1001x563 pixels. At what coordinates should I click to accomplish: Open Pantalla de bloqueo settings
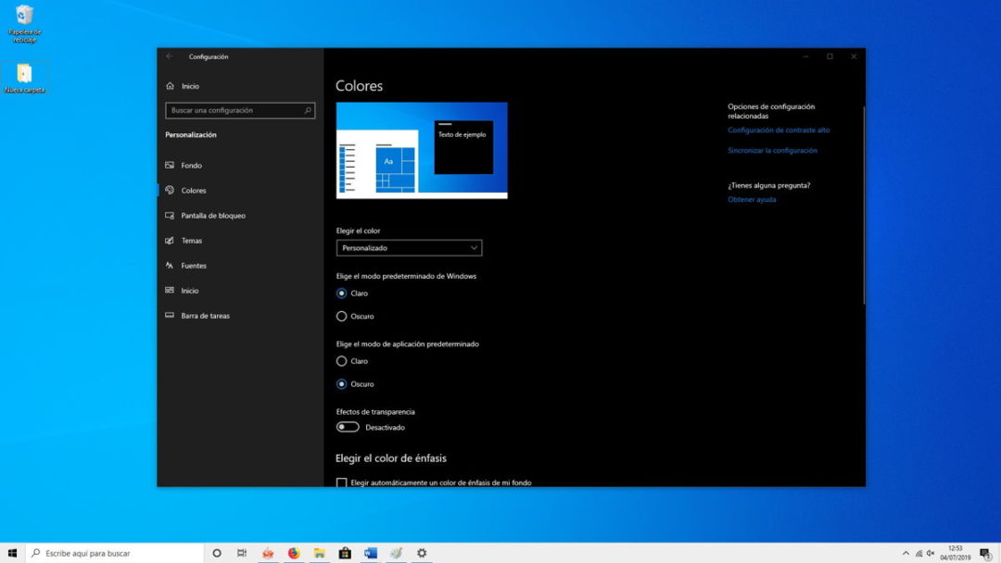tap(215, 215)
